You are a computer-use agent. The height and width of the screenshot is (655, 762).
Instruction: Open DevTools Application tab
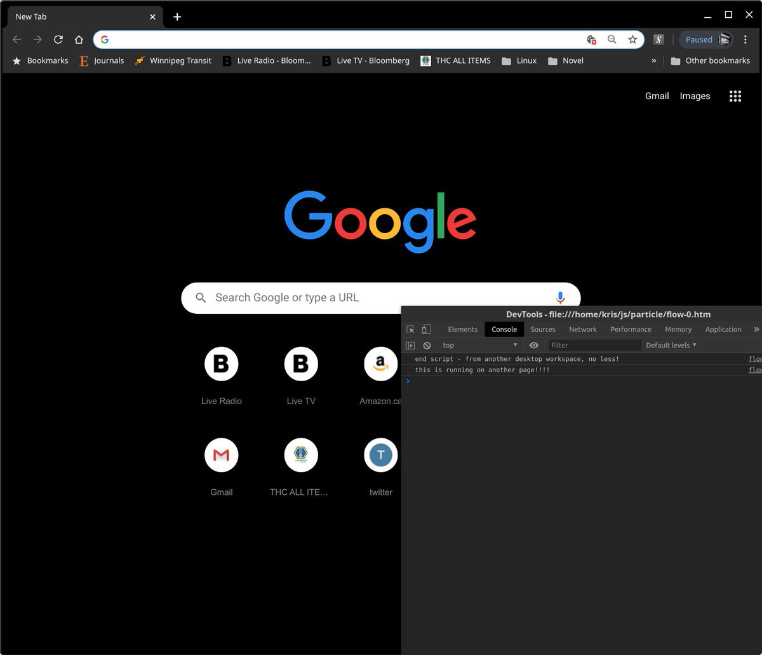coord(723,329)
